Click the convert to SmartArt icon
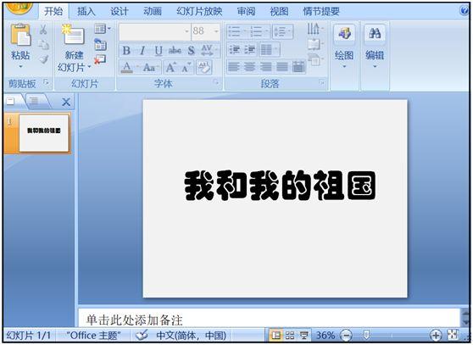The height and width of the screenshot is (345, 473). (x=314, y=59)
